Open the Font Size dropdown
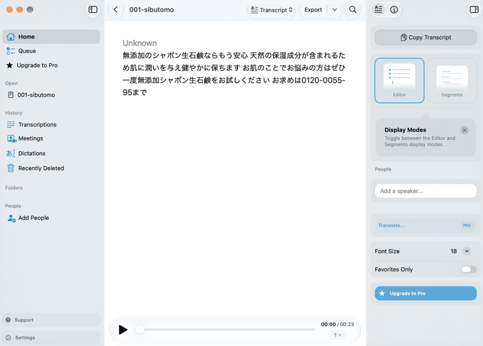This screenshot has height=346, width=483. click(x=466, y=251)
